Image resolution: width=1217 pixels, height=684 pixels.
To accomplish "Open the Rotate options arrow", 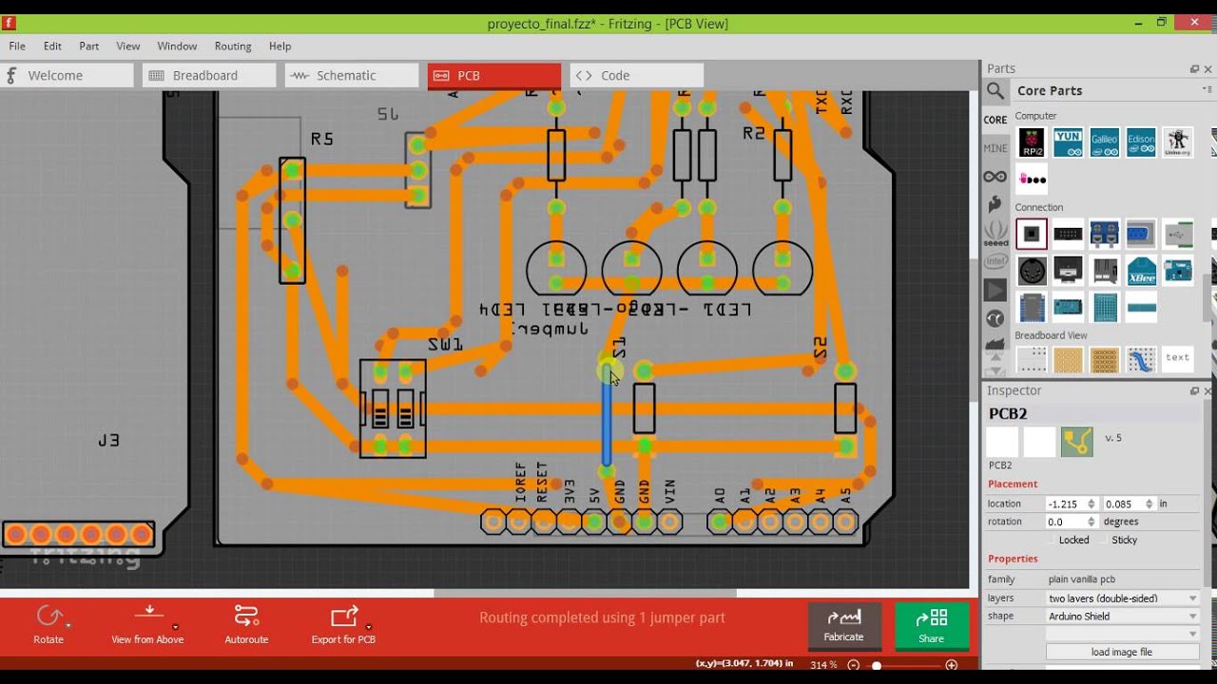I will (x=68, y=626).
